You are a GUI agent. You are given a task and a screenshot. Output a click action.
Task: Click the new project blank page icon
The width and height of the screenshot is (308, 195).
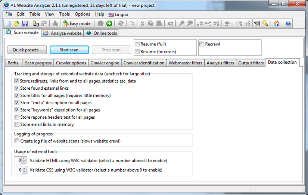(8, 23)
